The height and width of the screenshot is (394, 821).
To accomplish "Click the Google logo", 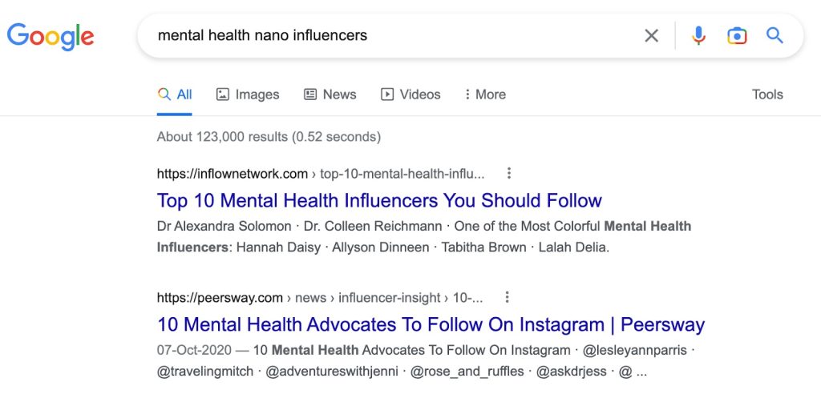I will (51, 35).
